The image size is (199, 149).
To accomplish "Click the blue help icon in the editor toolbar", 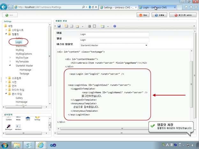I will coord(115,26).
